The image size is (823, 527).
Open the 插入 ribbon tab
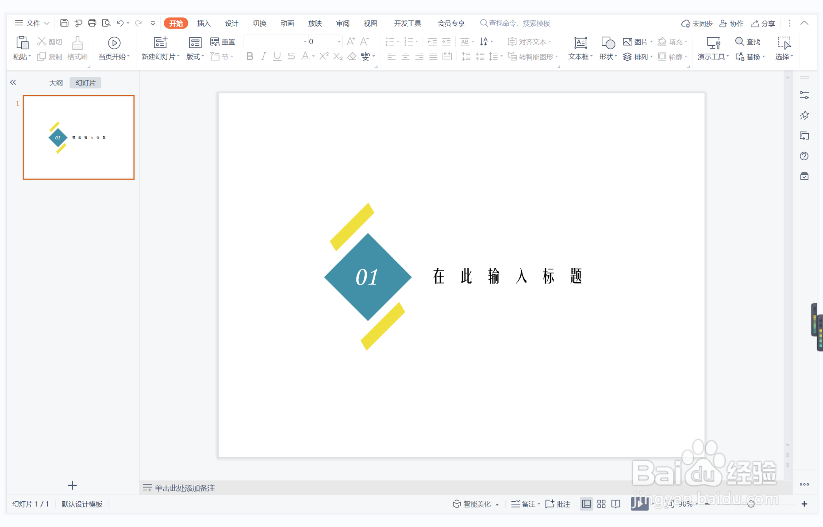tap(203, 23)
